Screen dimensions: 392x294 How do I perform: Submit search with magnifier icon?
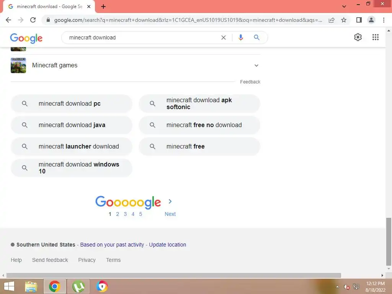point(256,38)
